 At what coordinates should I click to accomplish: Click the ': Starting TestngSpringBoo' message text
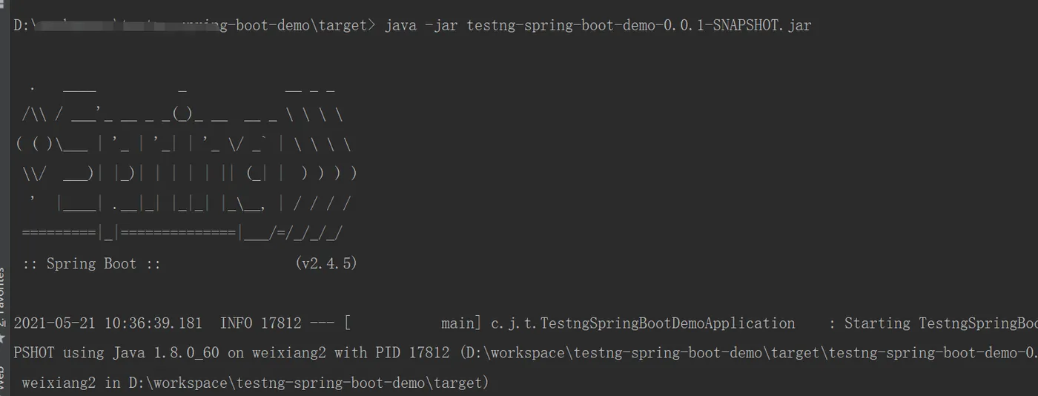pos(933,323)
